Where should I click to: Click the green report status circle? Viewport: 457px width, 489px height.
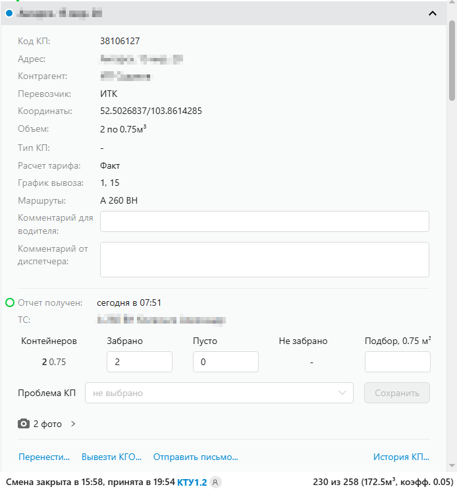tap(10, 302)
